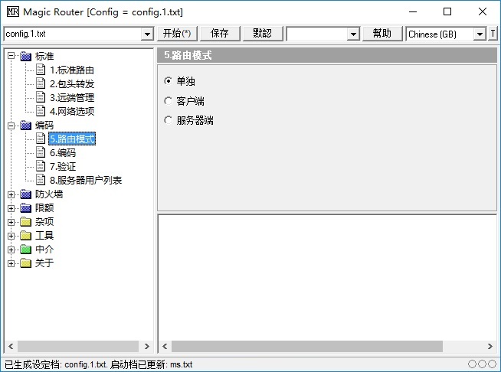Select the 客户端 routing mode
Image resolution: width=501 pixels, height=372 pixels.
click(x=169, y=100)
